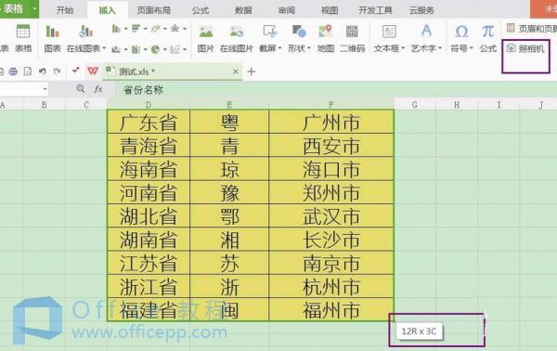Image resolution: width=557 pixels, height=351 pixels.
Task: Click the print preview icon
Action: (27, 71)
